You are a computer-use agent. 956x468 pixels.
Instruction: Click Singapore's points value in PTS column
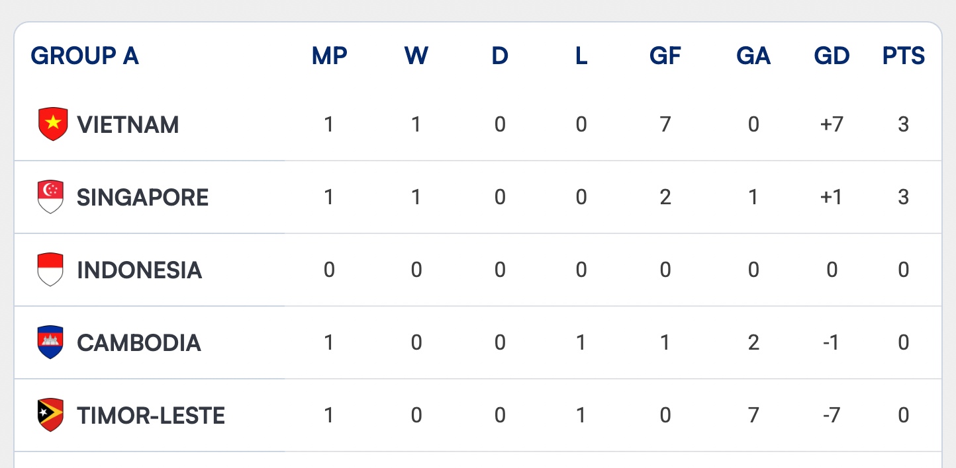pos(904,197)
